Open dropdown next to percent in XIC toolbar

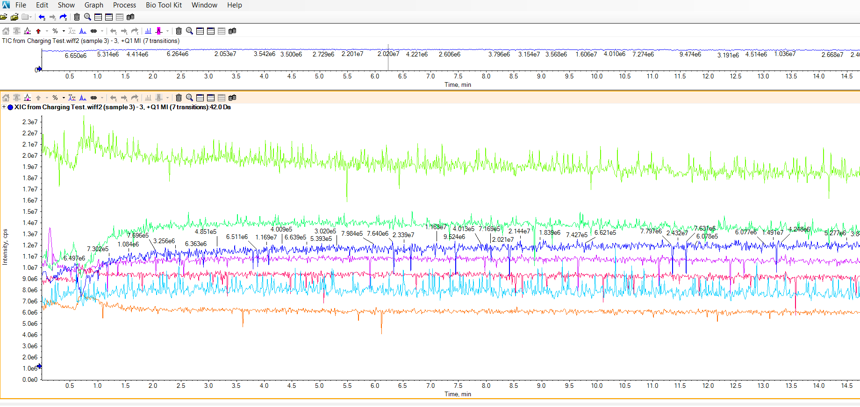click(64, 98)
